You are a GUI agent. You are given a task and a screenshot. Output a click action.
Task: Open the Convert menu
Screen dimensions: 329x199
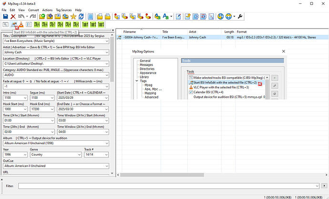click(33, 10)
